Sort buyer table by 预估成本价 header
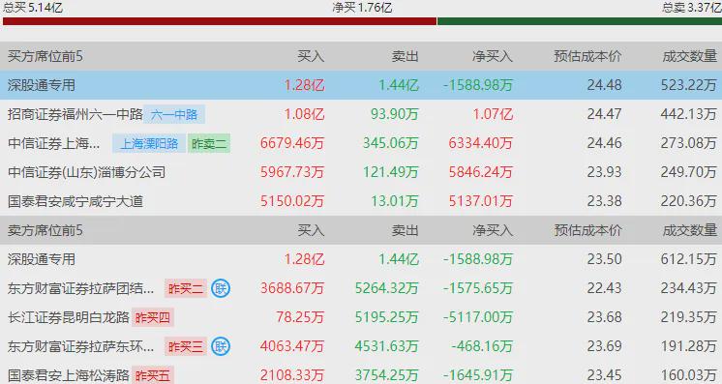The width and height of the screenshot is (722, 384). [587, 56]
